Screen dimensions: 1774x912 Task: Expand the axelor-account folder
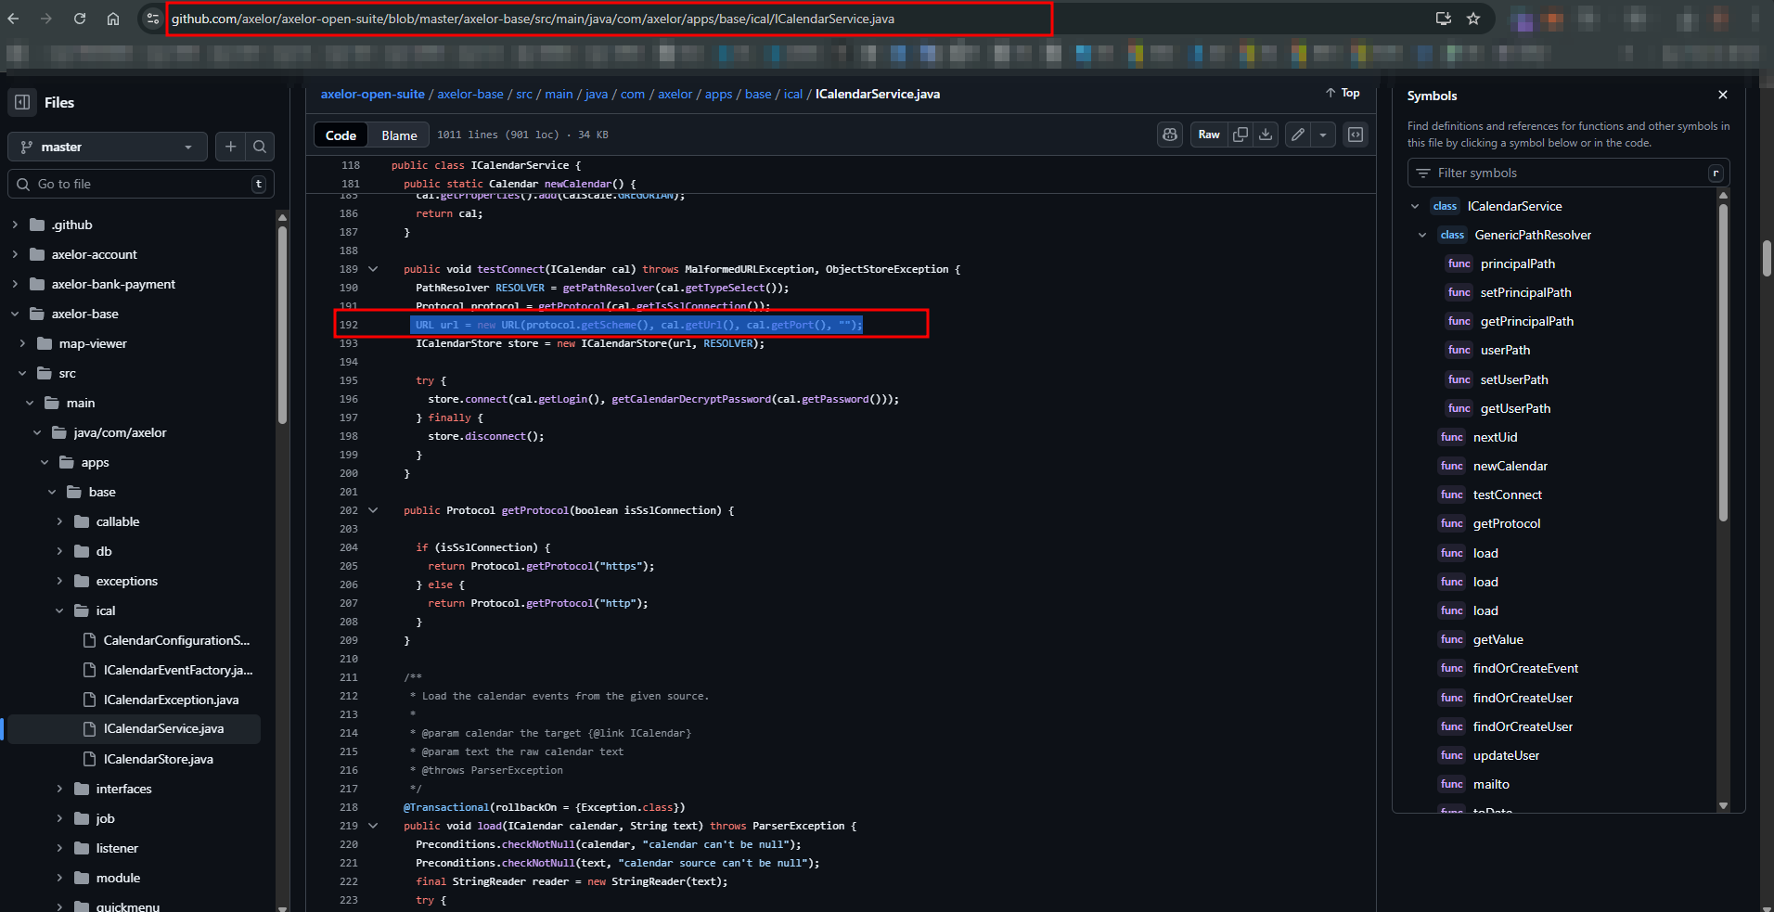(15, 254)
